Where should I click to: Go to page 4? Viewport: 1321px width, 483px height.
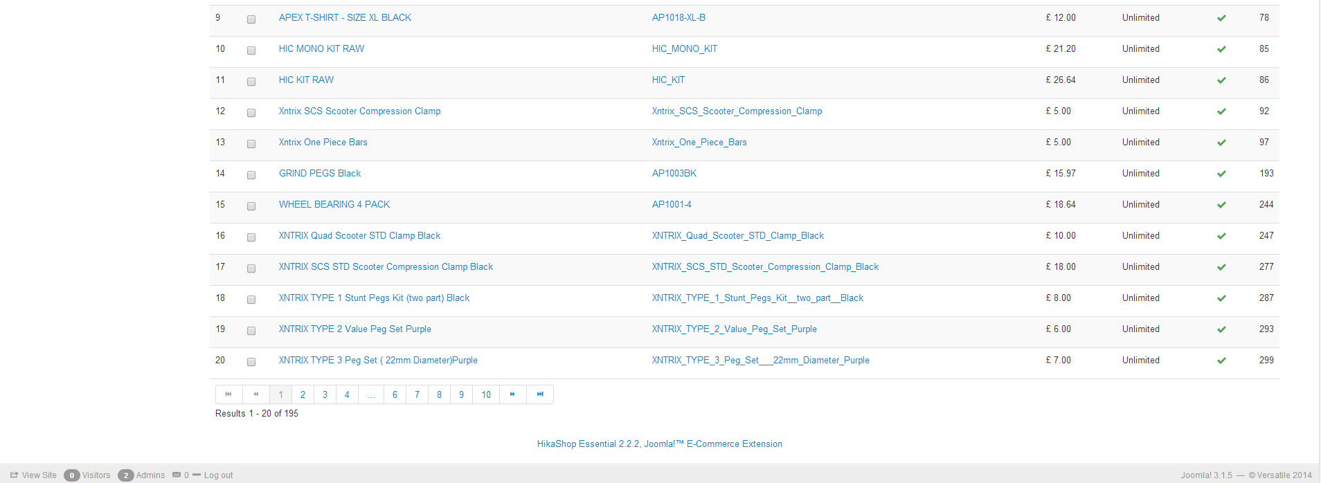point(347,394)
